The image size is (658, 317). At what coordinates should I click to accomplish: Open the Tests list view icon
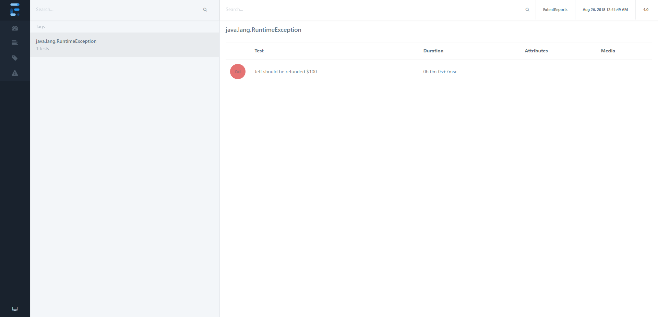(15, 43)
